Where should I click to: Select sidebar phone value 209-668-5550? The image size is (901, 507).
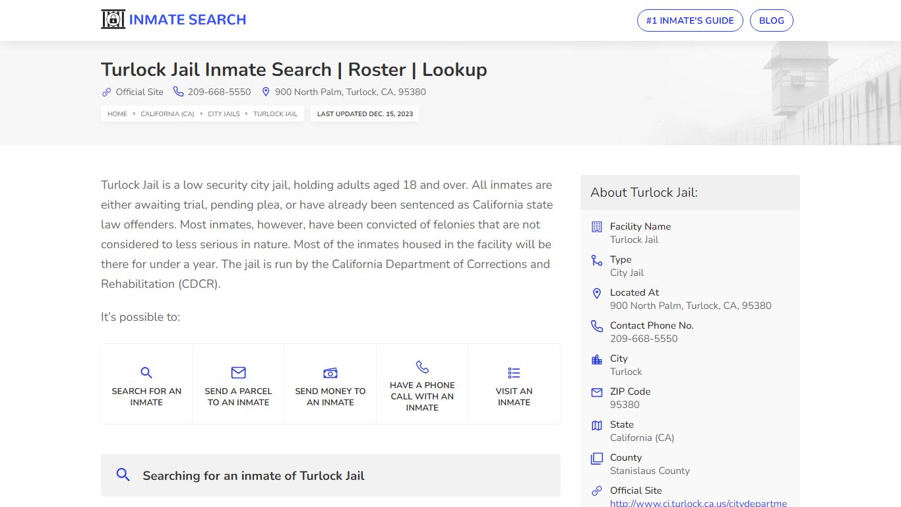(x=644, y=339)
